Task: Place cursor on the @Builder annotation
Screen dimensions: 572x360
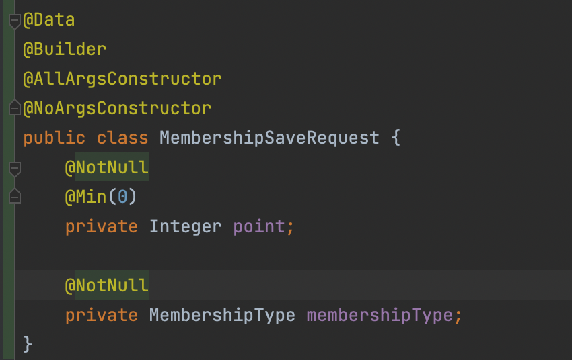Action: [x=65, y=49]
